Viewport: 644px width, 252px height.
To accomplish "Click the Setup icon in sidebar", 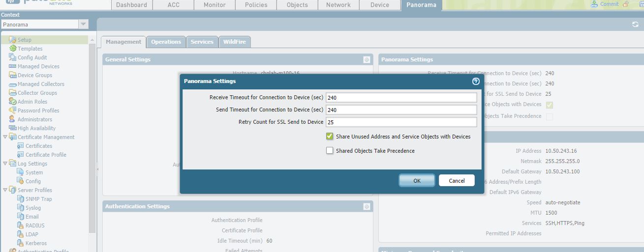I will 13,40.
